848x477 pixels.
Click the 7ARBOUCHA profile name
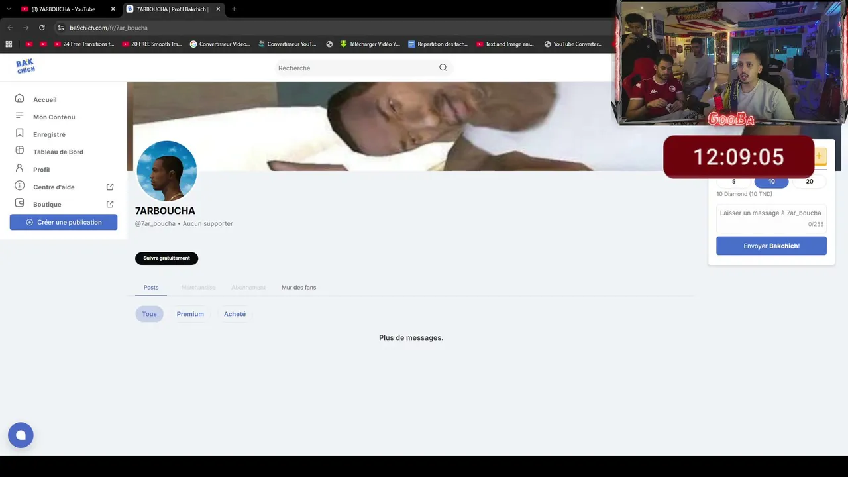(x=165, y=211)
